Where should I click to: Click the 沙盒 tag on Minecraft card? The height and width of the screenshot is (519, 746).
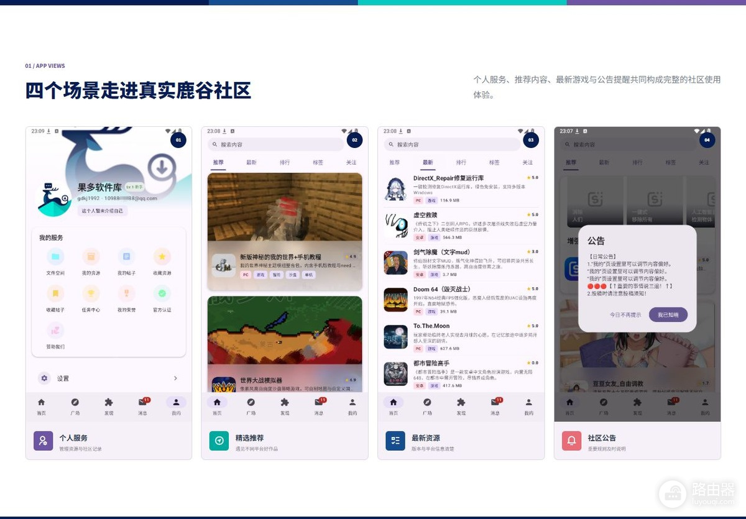coord(292,274)
